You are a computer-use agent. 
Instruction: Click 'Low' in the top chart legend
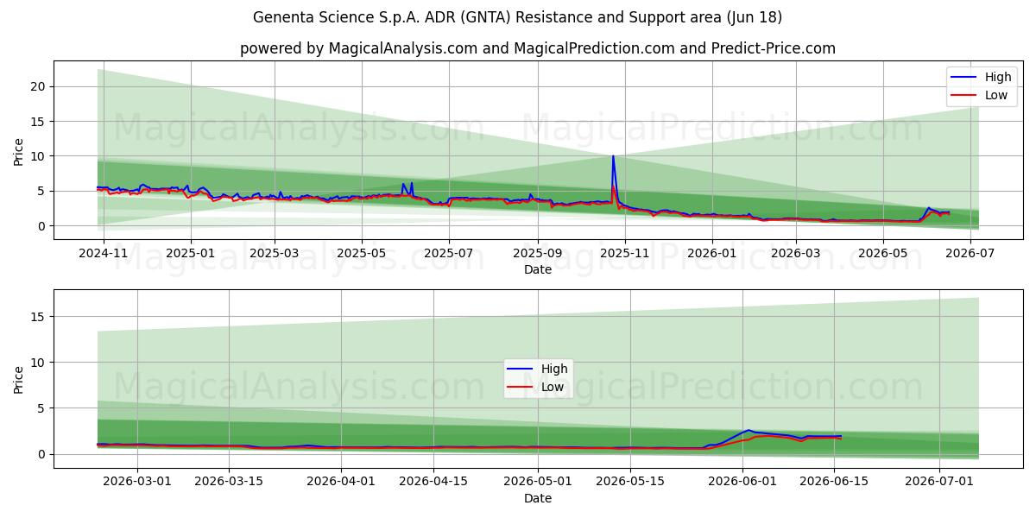996,95
